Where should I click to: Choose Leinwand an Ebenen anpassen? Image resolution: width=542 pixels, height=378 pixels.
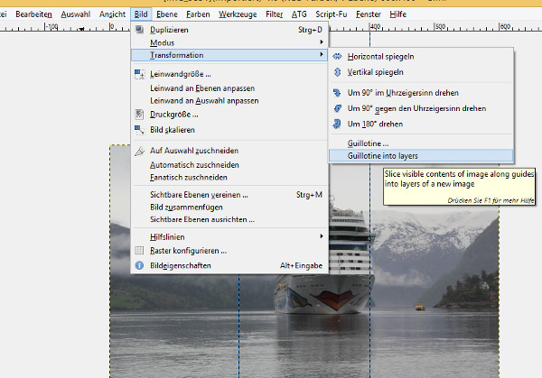point(229,88)
